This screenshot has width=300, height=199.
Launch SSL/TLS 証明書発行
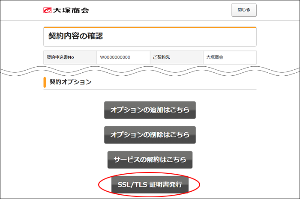click(x=150, y=184)
